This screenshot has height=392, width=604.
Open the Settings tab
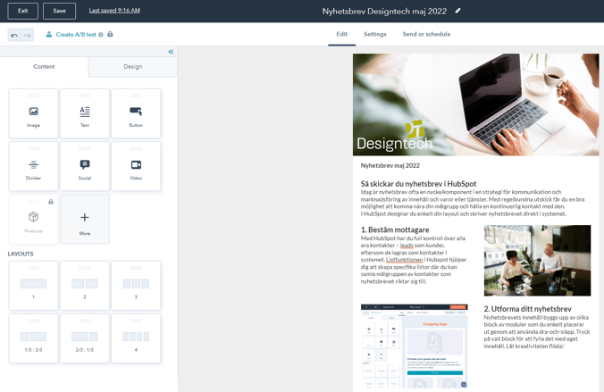coord(374,34)
